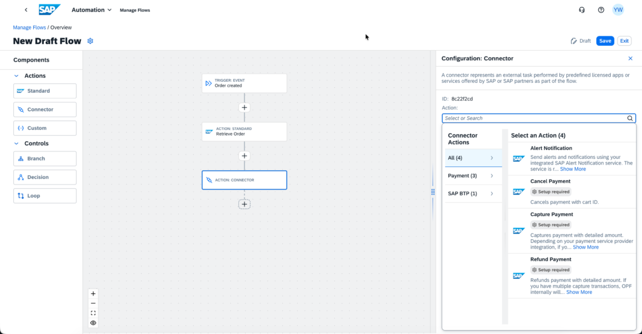Show More for Alert Notification description

coord(573,169)
